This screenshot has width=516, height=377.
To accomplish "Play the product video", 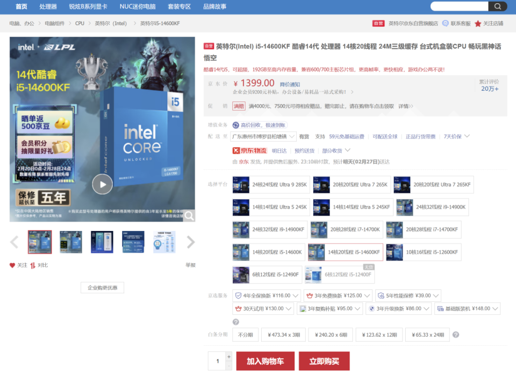I will pos(102,184).
